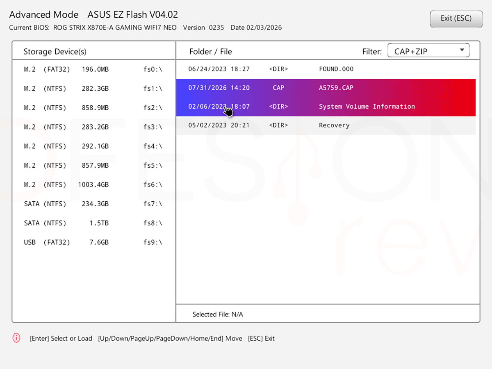Select storage device fs5:\ 857.9MB

pos(94,166)
